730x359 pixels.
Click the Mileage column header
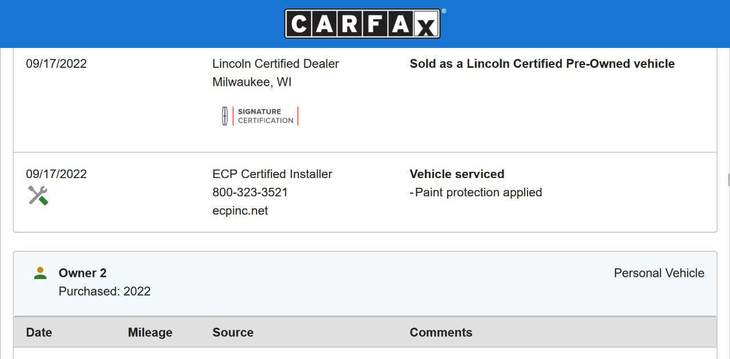pyautogui.click(x=150, y=332)
